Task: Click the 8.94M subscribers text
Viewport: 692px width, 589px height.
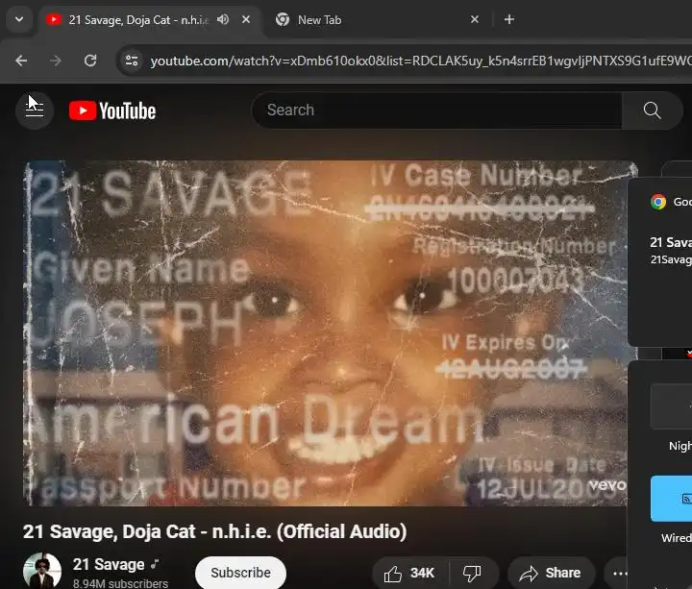Action: click(x=120, y=583)
